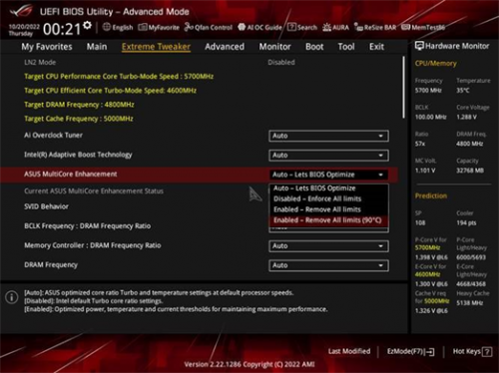
Task: Click the 5700 MHz frequency value
Action: point(428,91)
